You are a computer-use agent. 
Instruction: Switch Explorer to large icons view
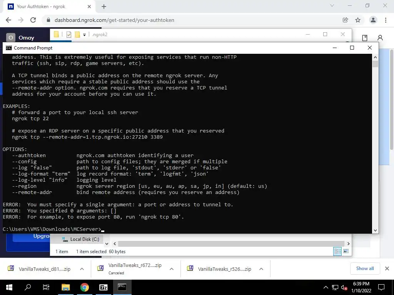(x=346, y=251)
